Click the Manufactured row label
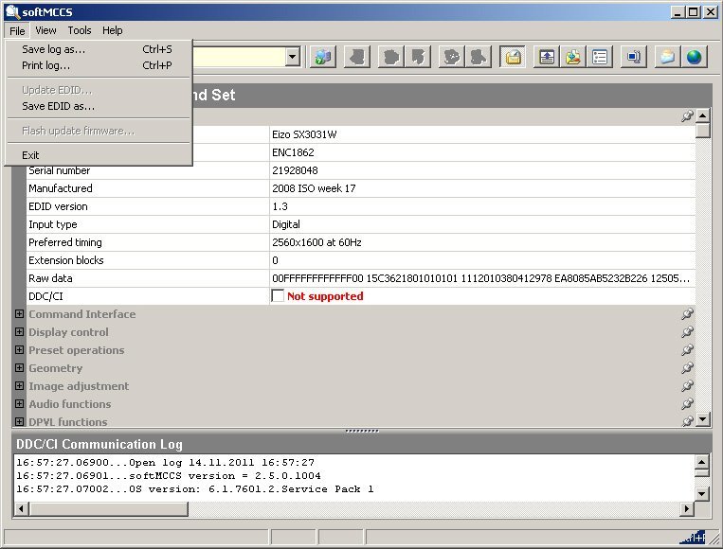 pyautogui.click(x=61, y=188)
